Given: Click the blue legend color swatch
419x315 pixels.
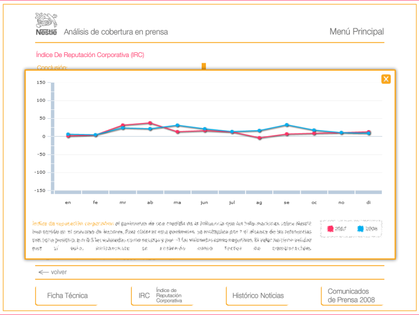Looking at the screenshot, I should [360, 229].
